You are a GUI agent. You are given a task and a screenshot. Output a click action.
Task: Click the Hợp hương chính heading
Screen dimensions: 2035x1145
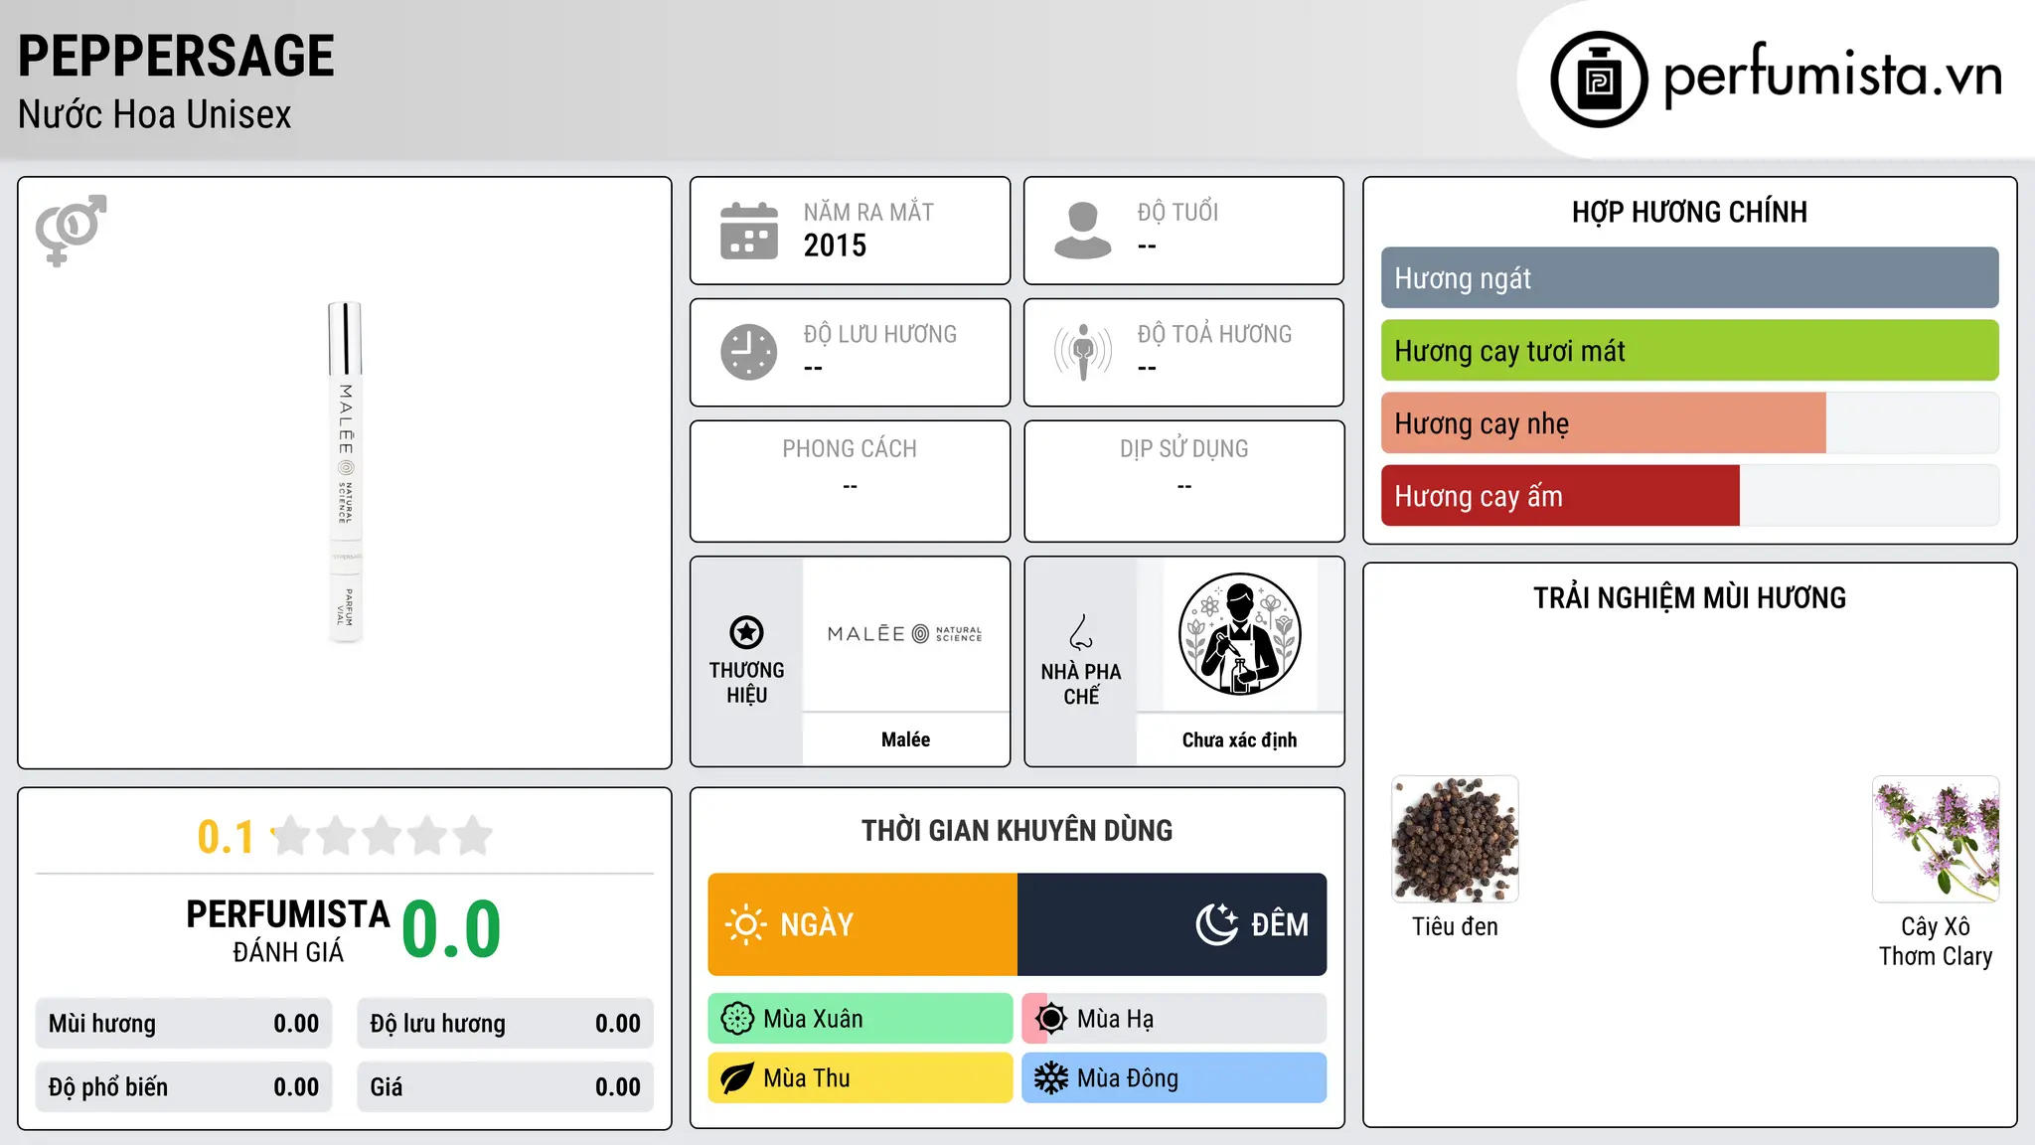(1689, 212)
